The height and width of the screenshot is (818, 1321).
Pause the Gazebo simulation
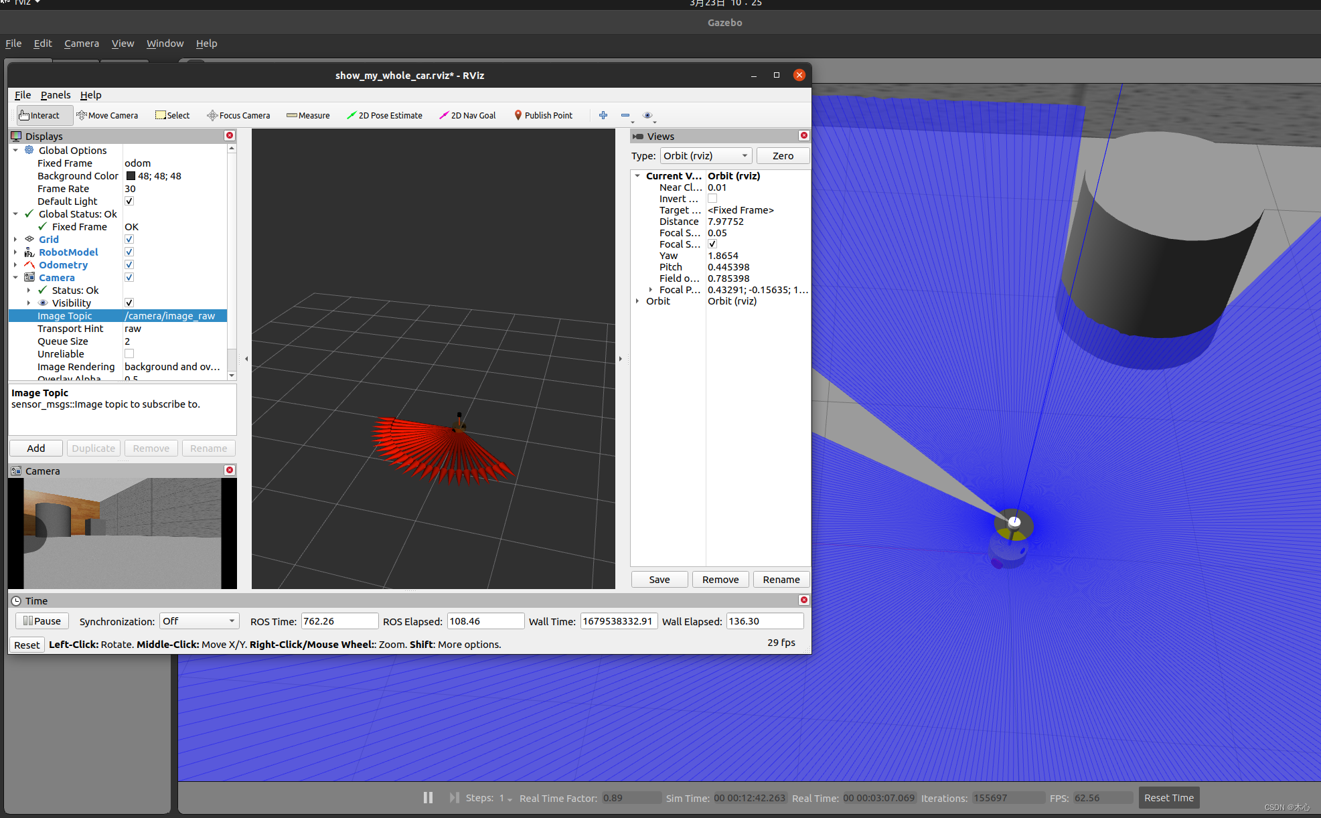[428, 797]
